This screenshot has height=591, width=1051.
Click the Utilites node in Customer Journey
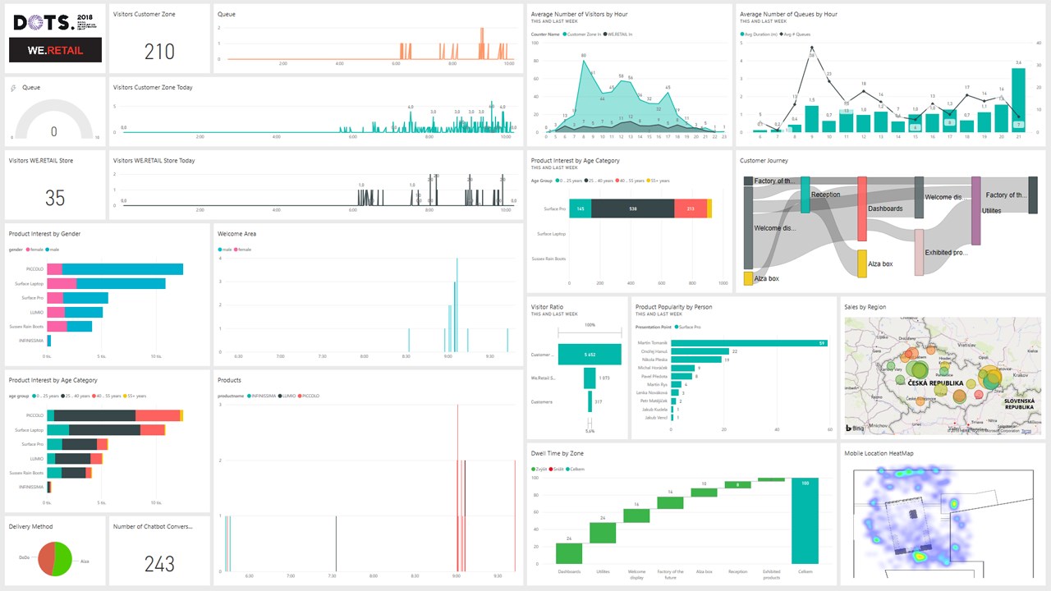pos(975,210)
